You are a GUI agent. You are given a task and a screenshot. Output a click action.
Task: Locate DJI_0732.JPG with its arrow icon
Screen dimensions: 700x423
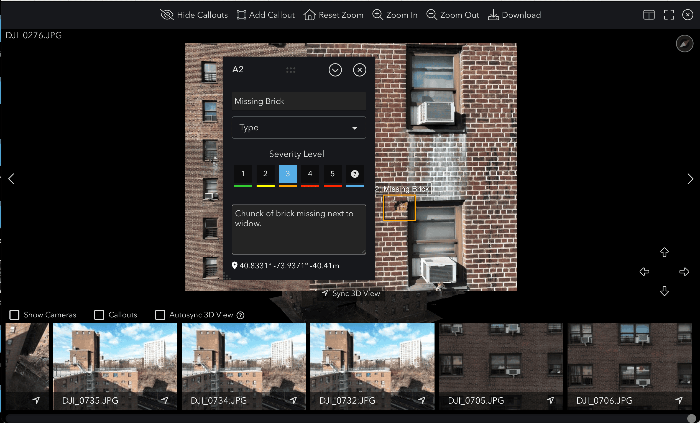(x=422, y=400)
